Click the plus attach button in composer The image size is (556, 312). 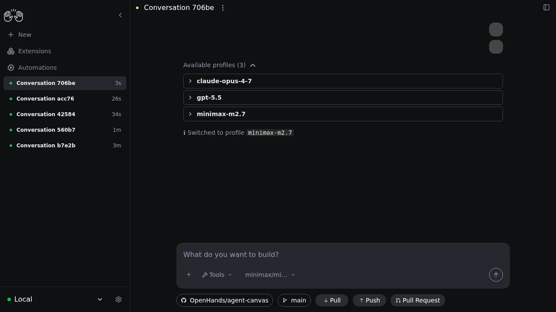click(x=189, y=275)
